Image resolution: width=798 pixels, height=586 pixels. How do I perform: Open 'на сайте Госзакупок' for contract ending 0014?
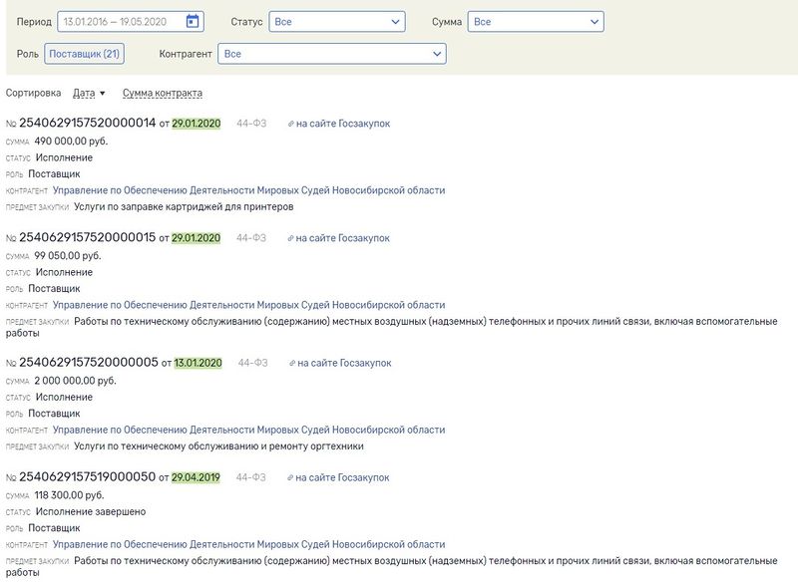click(343, 124)
